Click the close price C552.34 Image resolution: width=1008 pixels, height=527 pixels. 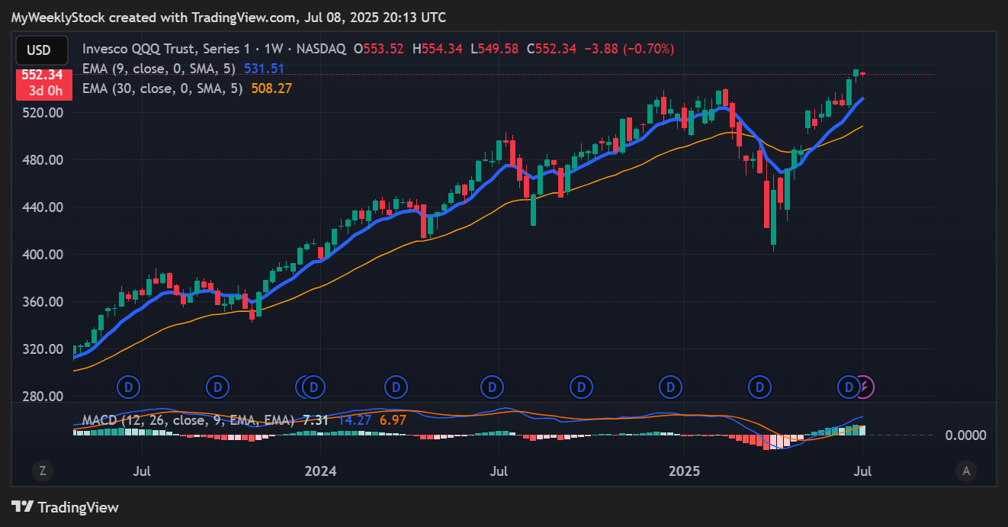point(551,49)
